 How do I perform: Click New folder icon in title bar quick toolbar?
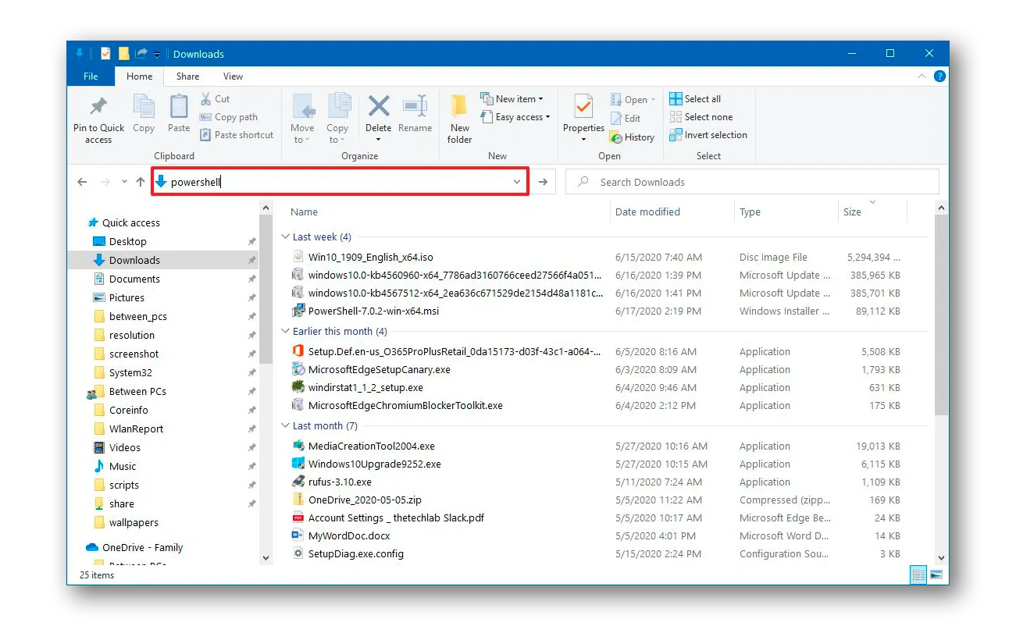pos(123,54)
